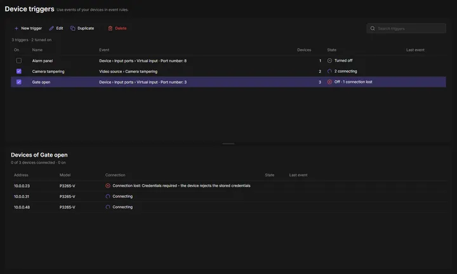457x274 pixels.
Task: Grab the panel splitter handle between tables
Action: 228,143
